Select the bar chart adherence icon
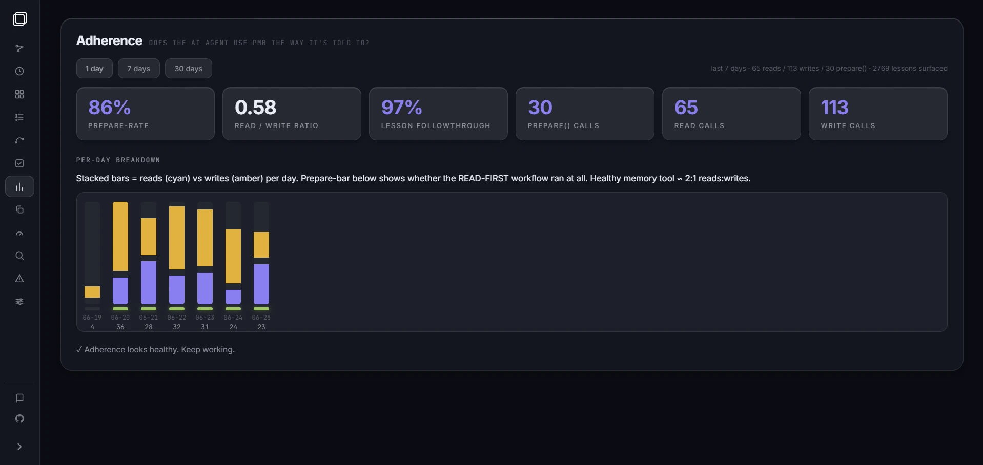 (x=19, y=186)
